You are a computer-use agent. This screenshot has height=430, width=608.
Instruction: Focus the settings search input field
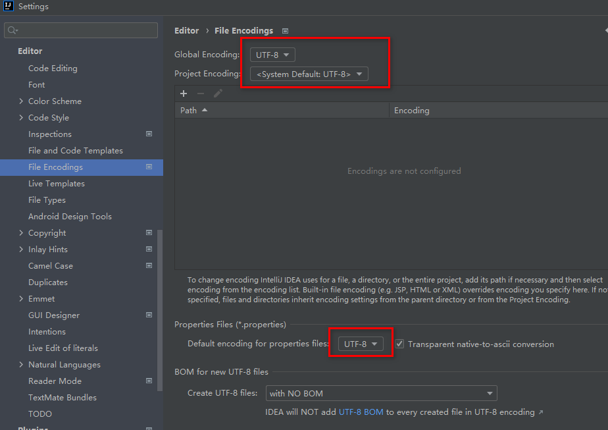click(81, 30)
